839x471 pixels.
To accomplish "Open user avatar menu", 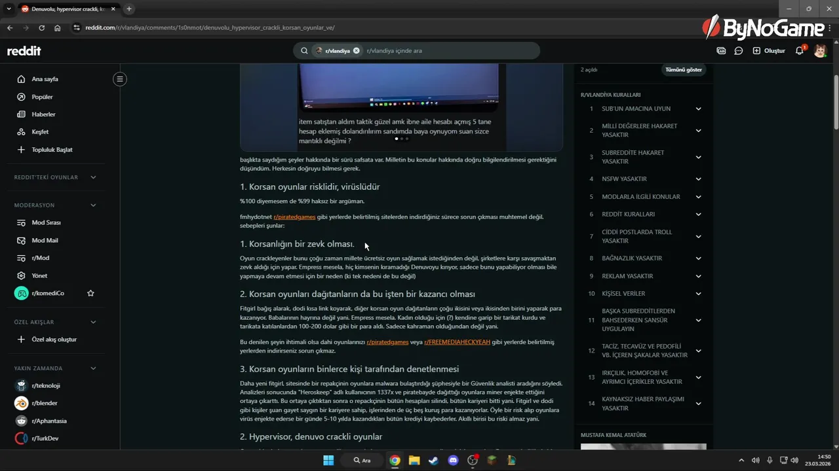I will pyautogui.click(x=820, y=50).
